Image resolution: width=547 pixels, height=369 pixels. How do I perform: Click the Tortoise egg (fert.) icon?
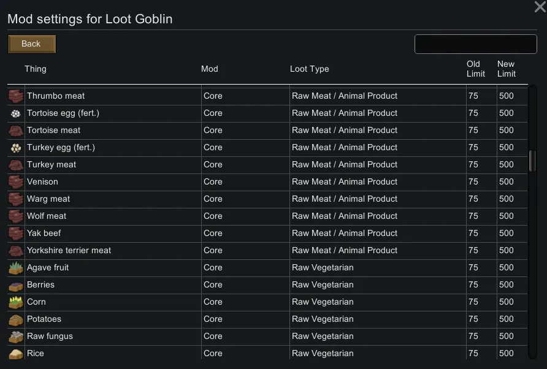click(16, 113)
